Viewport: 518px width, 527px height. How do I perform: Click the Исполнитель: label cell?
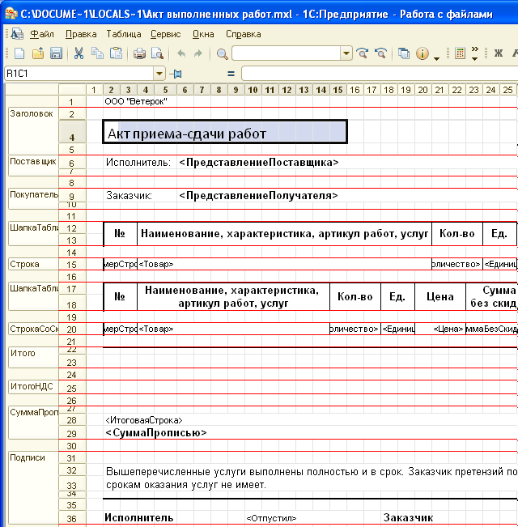(x=138, y=163)
